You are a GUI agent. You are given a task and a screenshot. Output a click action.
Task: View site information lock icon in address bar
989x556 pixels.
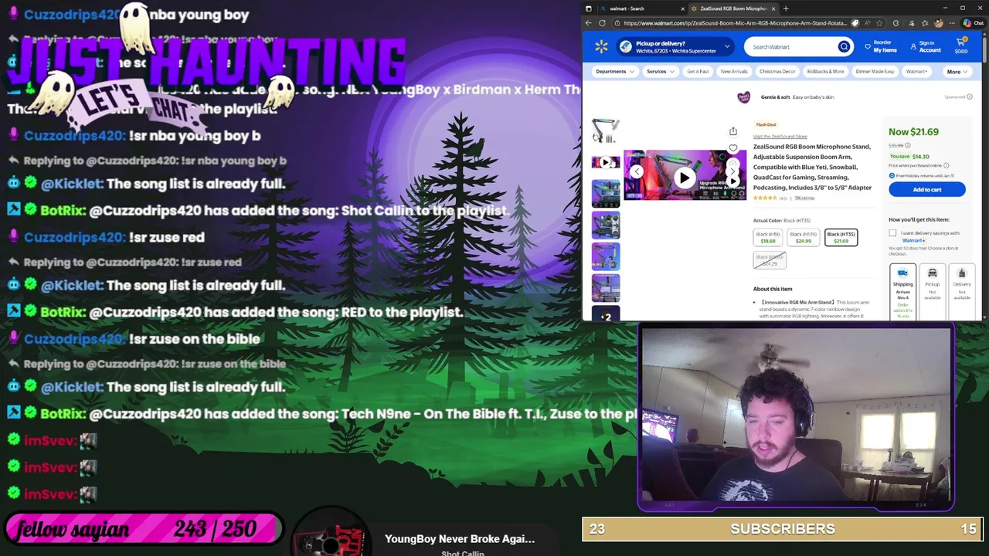click(x=617, y=23)
